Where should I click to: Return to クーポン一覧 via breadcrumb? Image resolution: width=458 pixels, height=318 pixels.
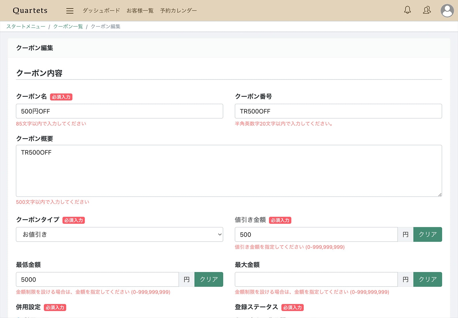click(x=68, y=27)
